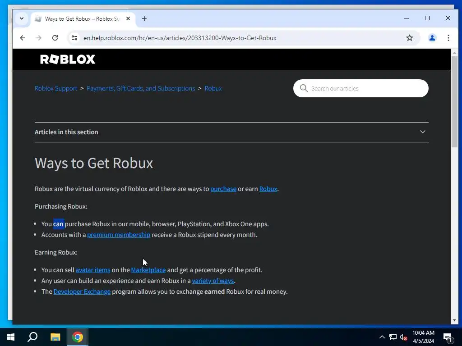
Task: Click the Articles in this section heading
Action: point(66,132)
